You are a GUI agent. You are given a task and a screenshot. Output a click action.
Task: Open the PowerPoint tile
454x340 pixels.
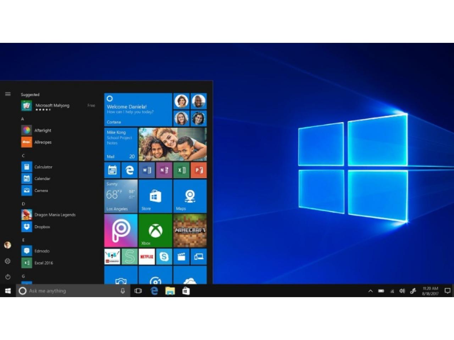[x=199, y=170]
